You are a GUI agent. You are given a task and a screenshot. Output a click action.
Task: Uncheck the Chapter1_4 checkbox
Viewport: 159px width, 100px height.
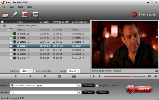[11, 46]
